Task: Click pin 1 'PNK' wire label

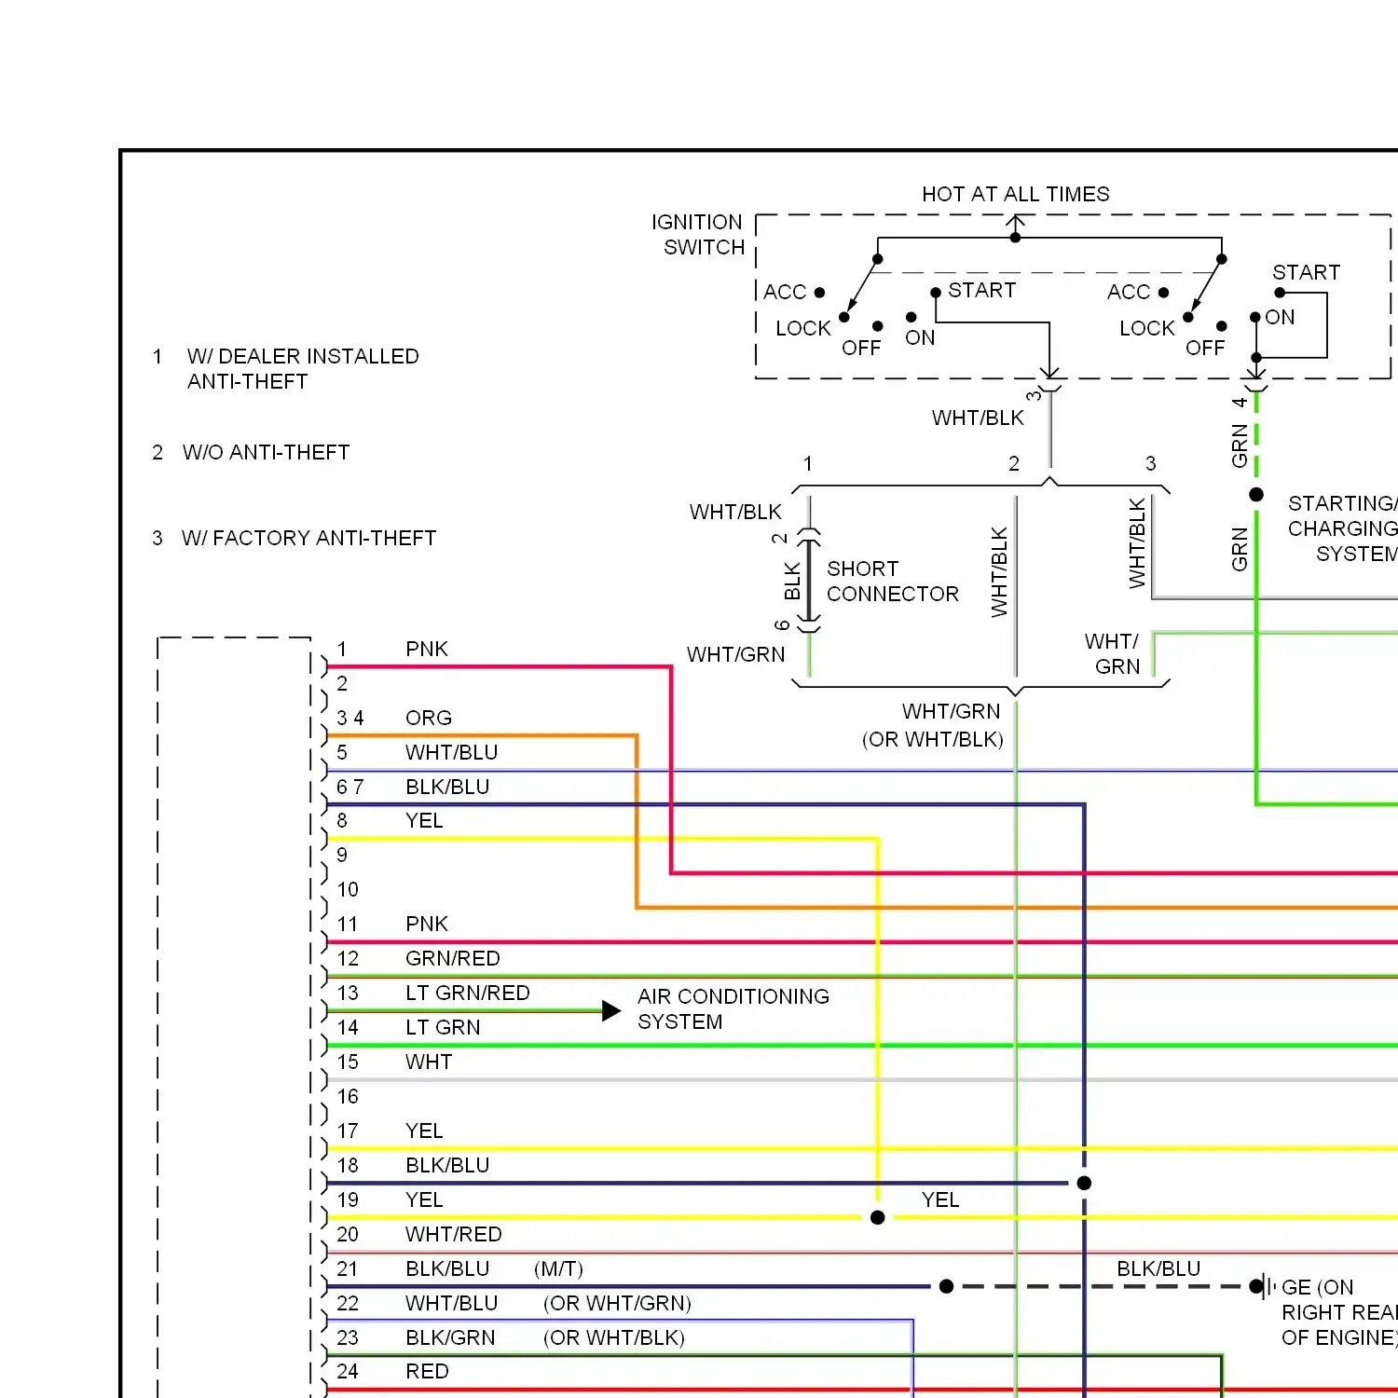Action: coord(427,649)
